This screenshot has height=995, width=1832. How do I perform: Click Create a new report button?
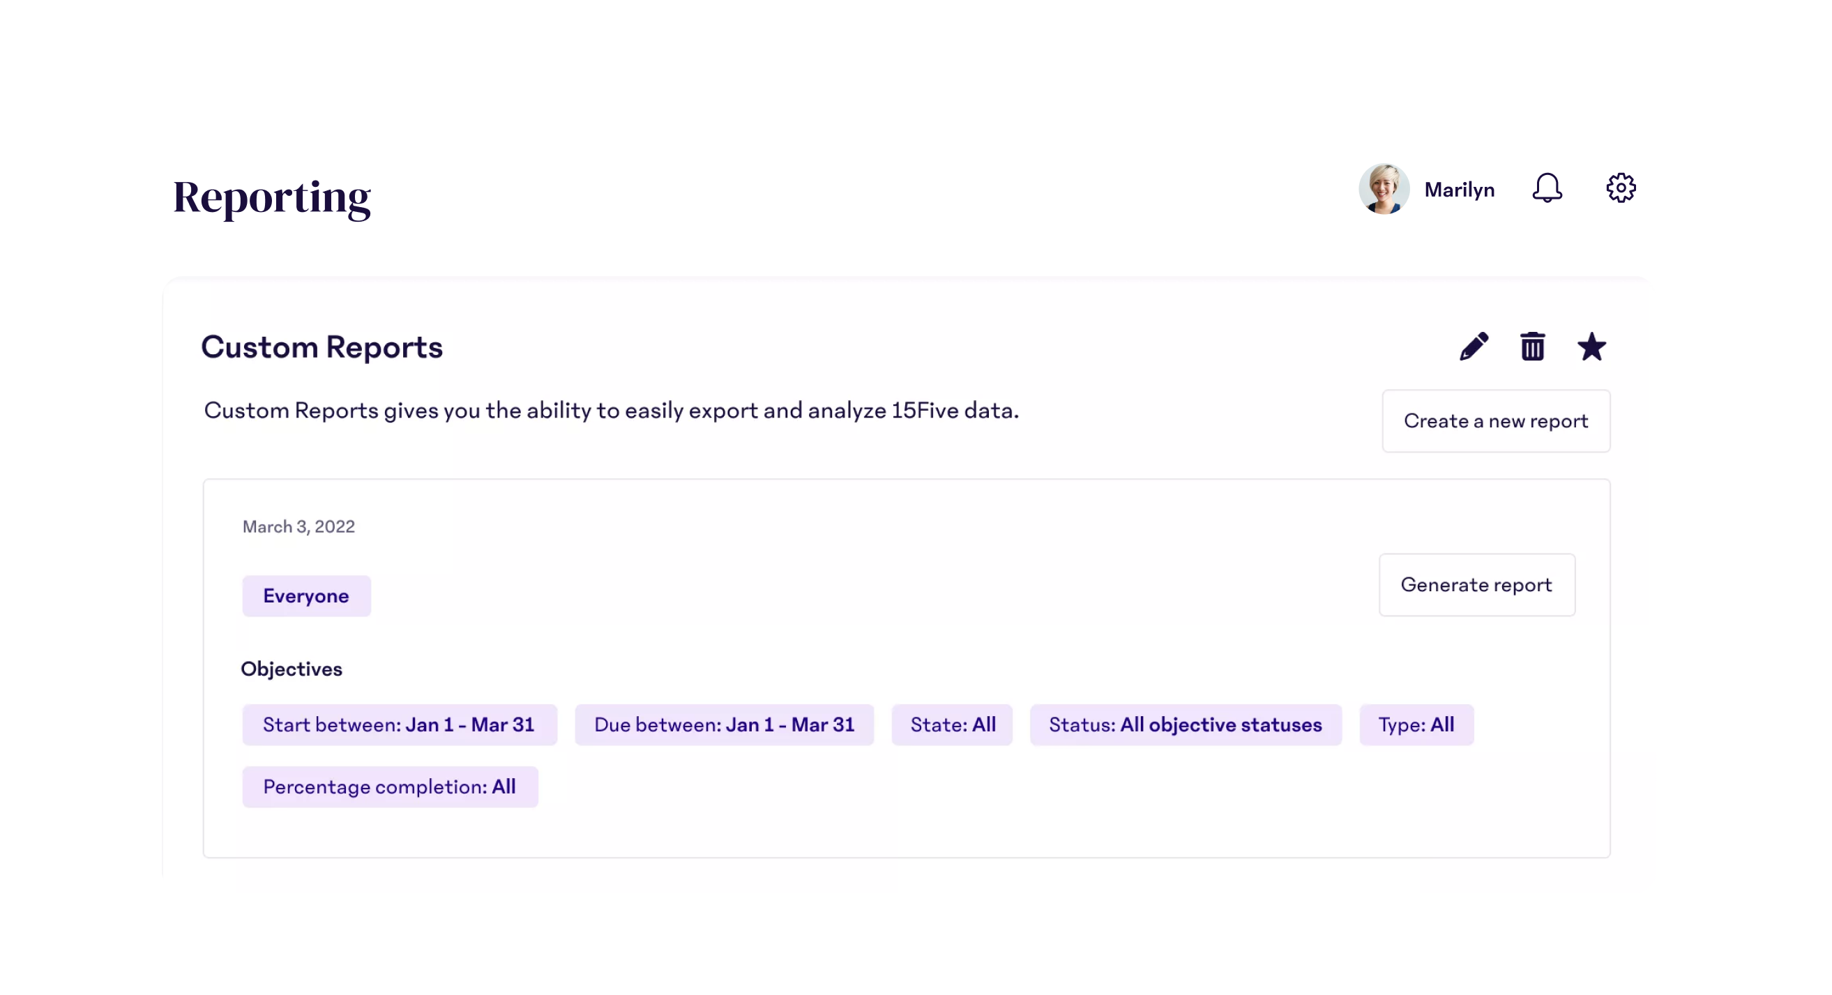click(1496, 421)
